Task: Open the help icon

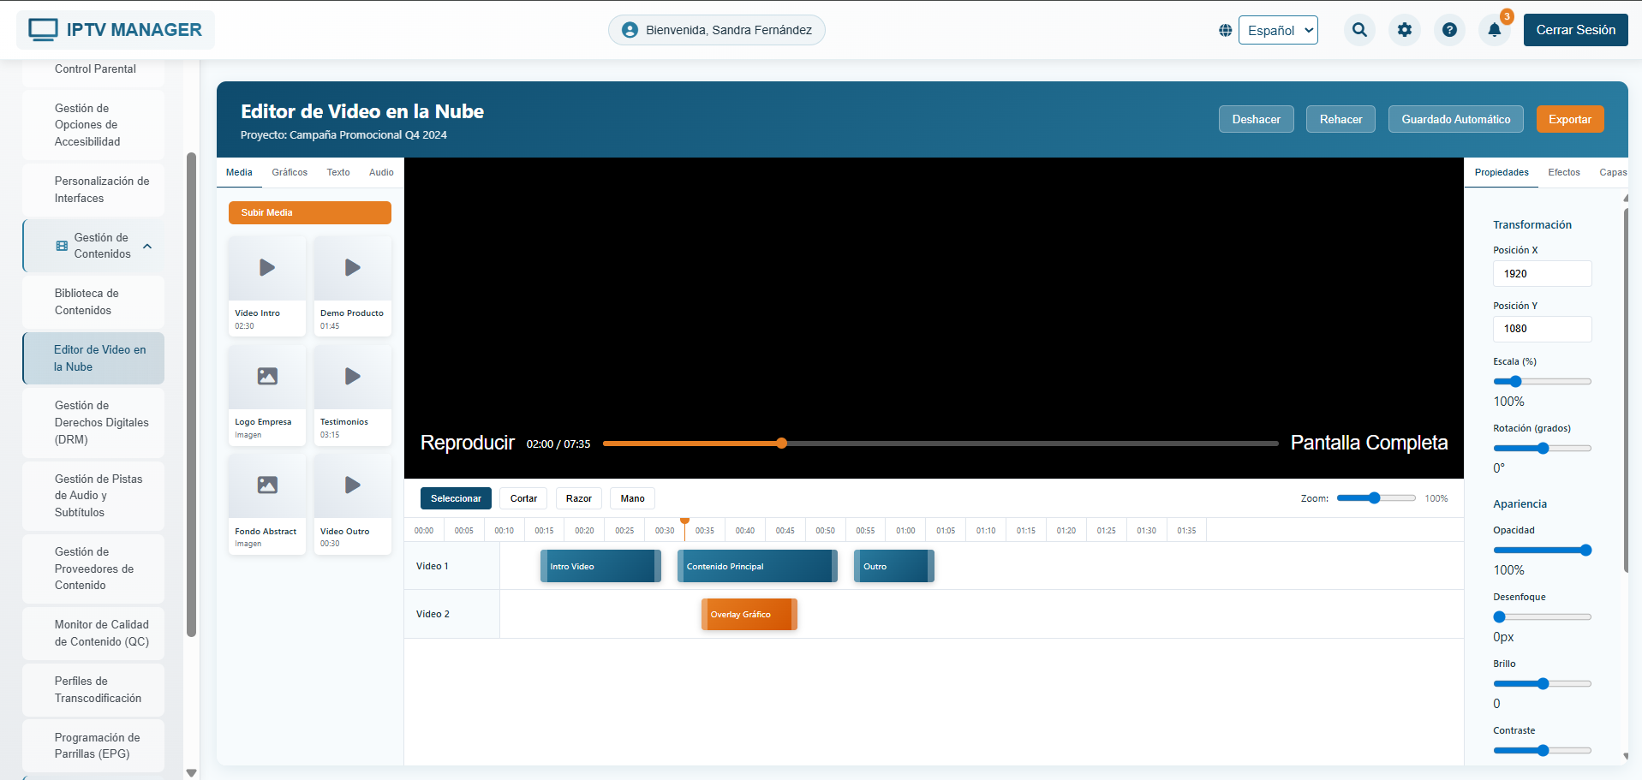Action: [1450, 29]
